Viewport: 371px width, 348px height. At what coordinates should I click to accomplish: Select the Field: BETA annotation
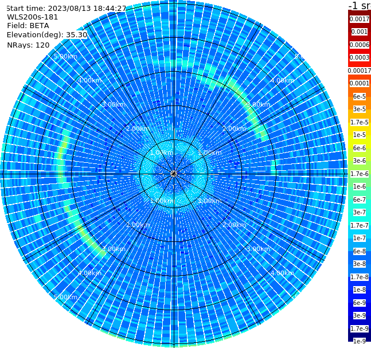click(28, 26)
